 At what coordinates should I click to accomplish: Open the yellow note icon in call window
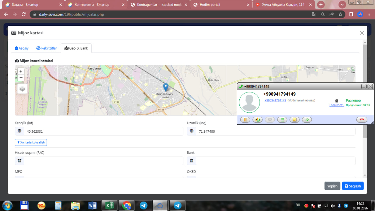pos(294,120)
